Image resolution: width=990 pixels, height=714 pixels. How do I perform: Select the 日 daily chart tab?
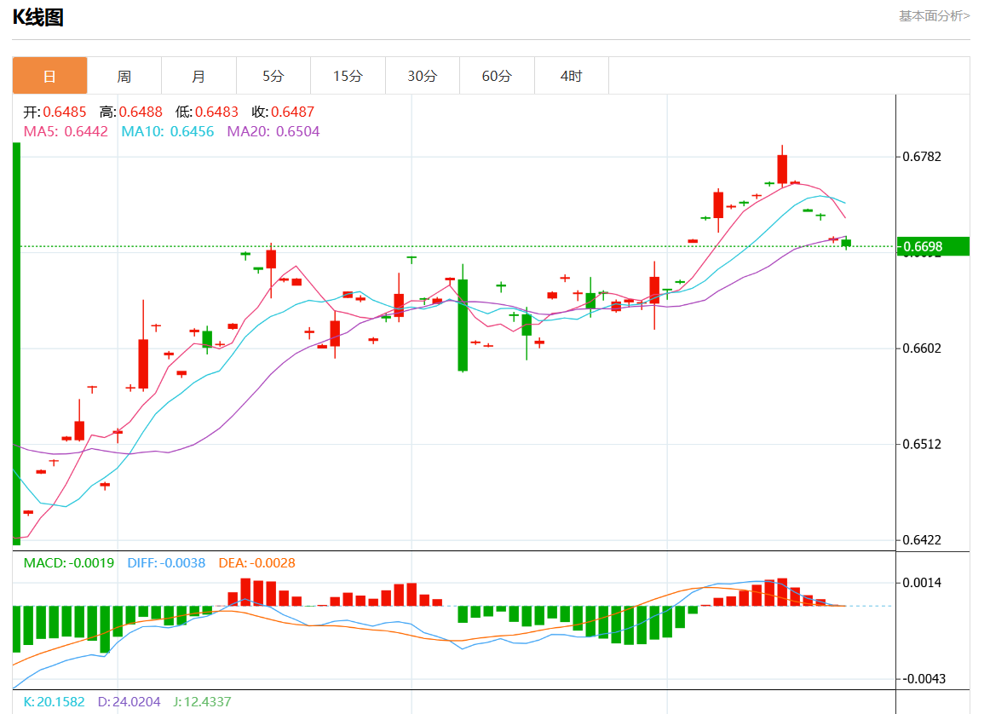(x=50, y=76)
